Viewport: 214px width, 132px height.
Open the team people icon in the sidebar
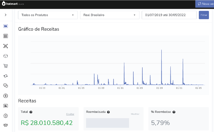click(x=6, y=125)
